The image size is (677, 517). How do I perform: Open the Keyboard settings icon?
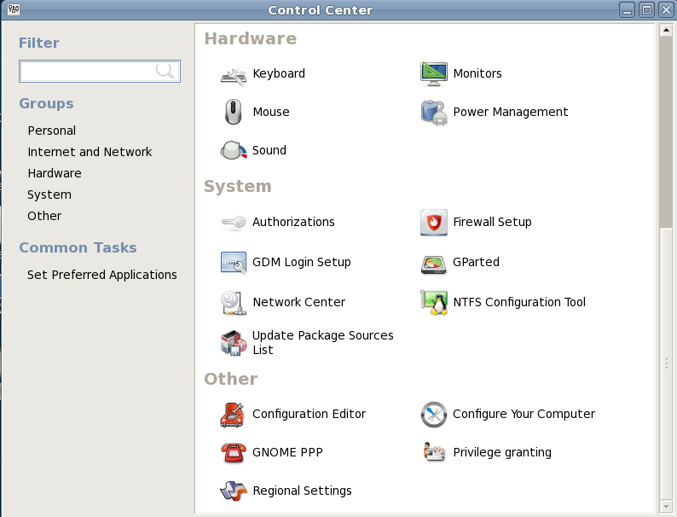(x=233, y=74)
